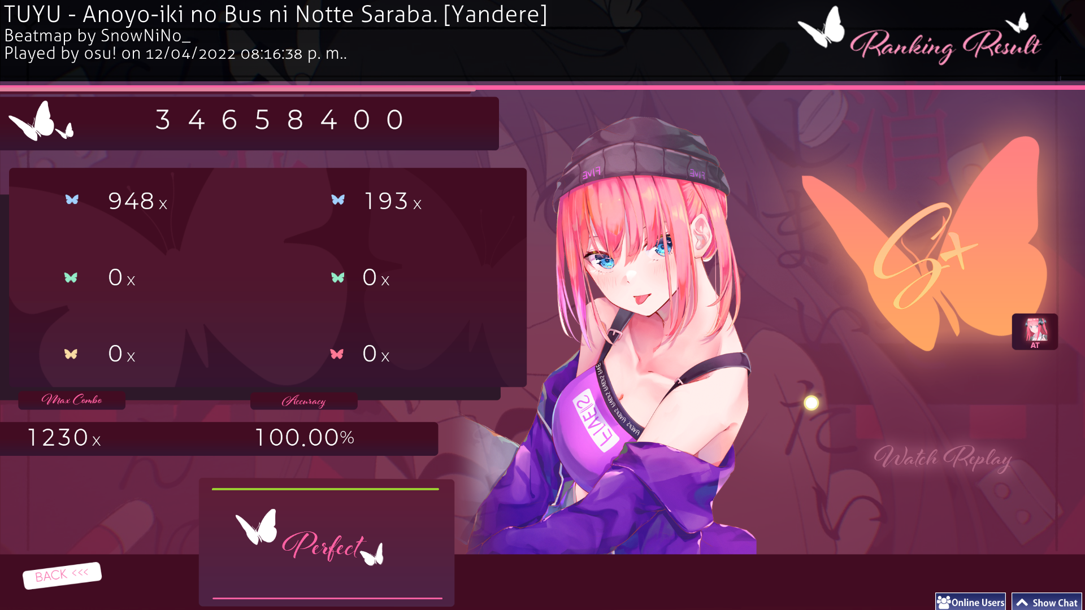Click the total score 34658400
Screen dimensions: 1085x610
tap(280, 120)
